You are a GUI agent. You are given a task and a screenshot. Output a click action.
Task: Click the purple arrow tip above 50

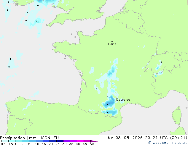pos(94,141)
